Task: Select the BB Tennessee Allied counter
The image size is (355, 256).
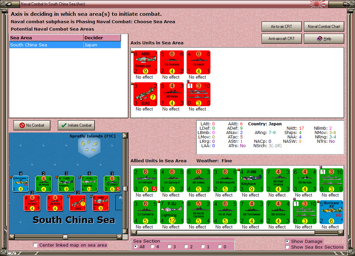Action: (251, 212)
